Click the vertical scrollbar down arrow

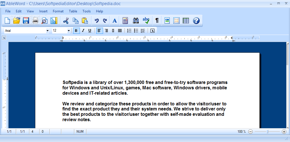[x=288, y=127]
